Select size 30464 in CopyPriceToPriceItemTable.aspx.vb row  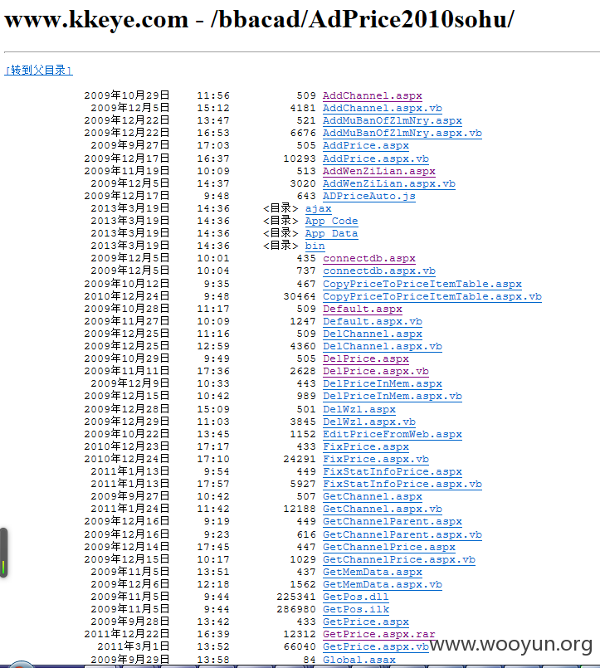[x=300, y=296]
